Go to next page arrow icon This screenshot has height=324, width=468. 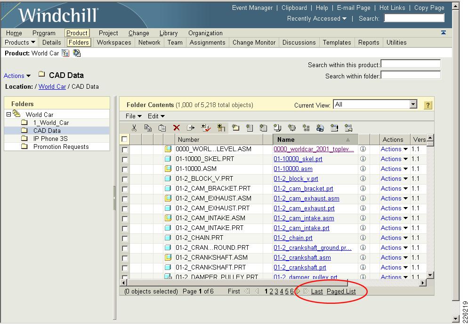pyautogui.click(x=298, y=291)
